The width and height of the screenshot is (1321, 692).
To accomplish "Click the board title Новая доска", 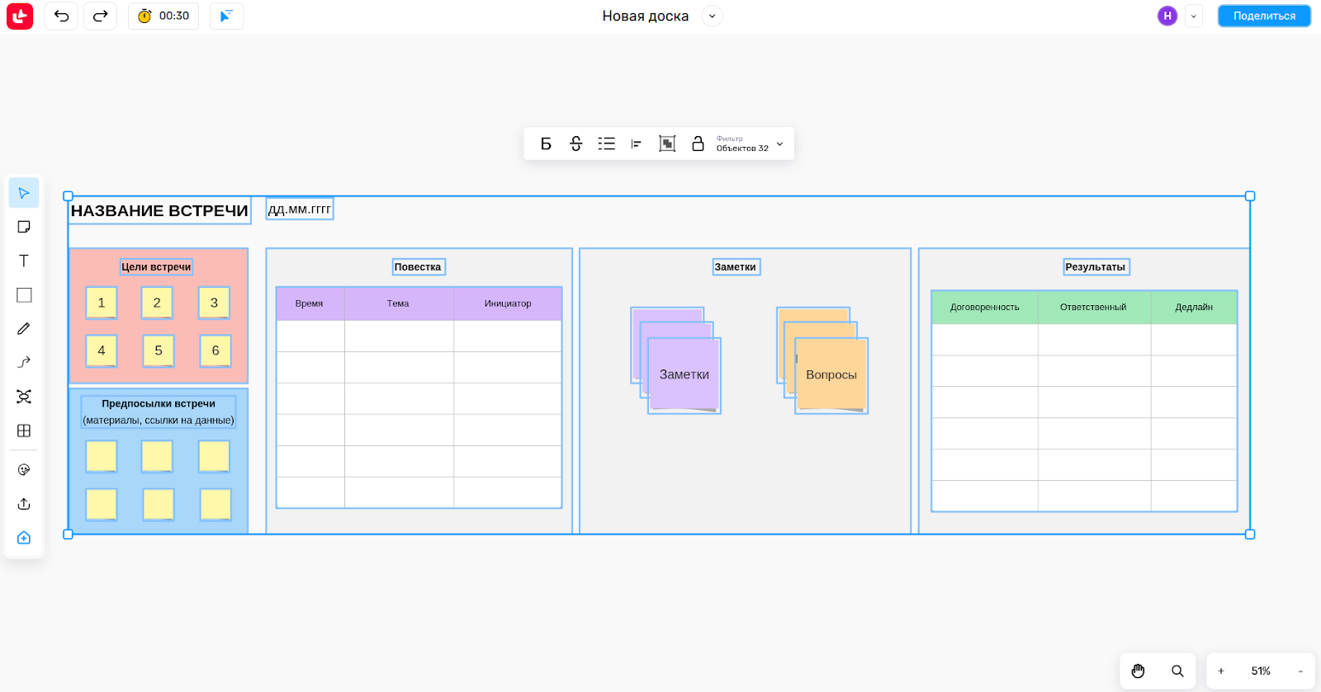I will point(645,16).
